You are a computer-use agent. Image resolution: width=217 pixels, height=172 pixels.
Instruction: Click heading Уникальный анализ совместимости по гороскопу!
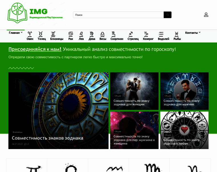(119, 49)
